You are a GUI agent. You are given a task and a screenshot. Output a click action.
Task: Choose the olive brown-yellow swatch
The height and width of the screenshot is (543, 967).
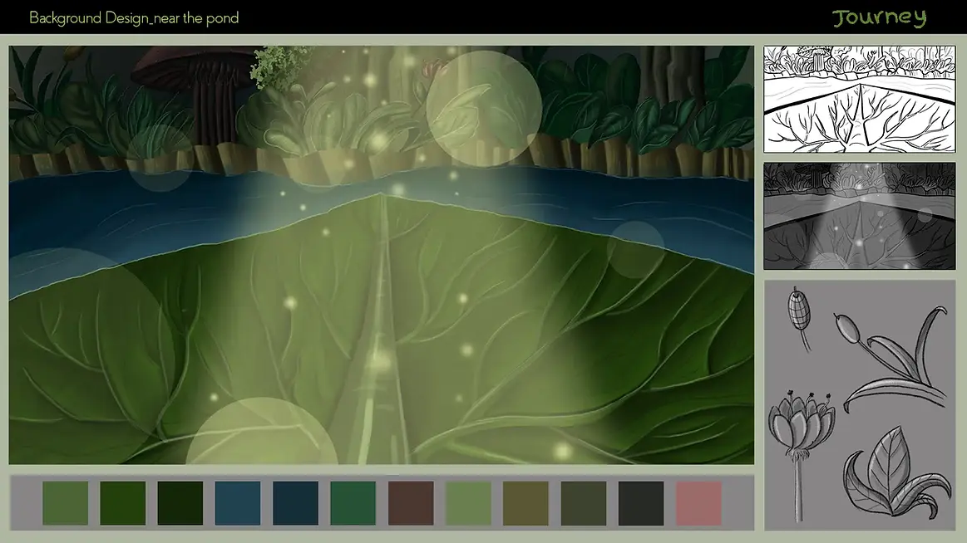point(526,503)
